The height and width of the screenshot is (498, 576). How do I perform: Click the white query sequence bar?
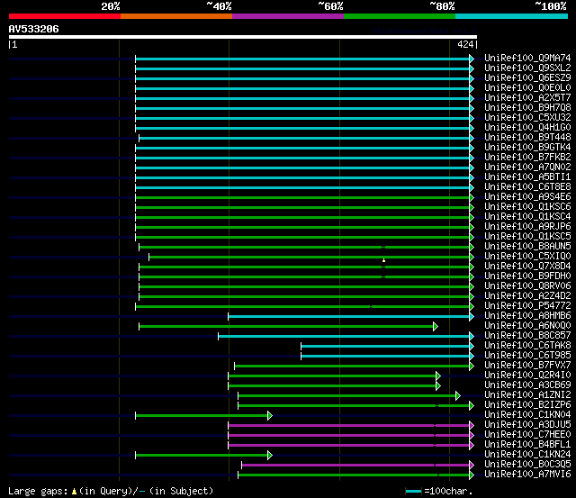pos(243,37)
